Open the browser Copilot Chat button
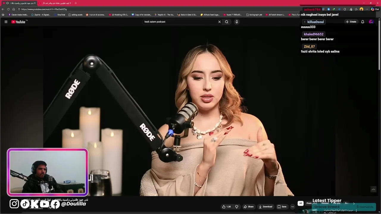The width and height of the screenshot is (381, 214). (x=374, y=9)
